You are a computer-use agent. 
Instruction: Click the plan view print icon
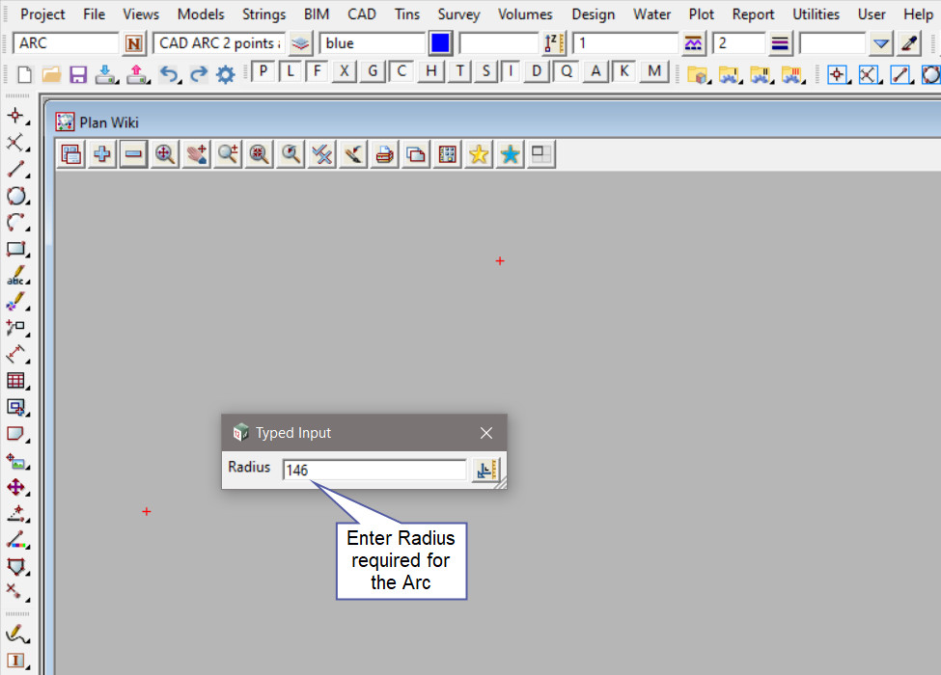(384, 154)
